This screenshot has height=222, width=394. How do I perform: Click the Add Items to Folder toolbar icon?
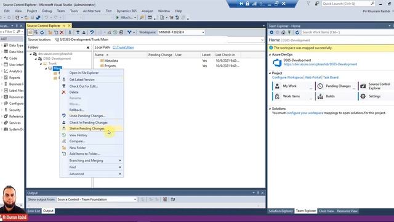tap(56, 32)
